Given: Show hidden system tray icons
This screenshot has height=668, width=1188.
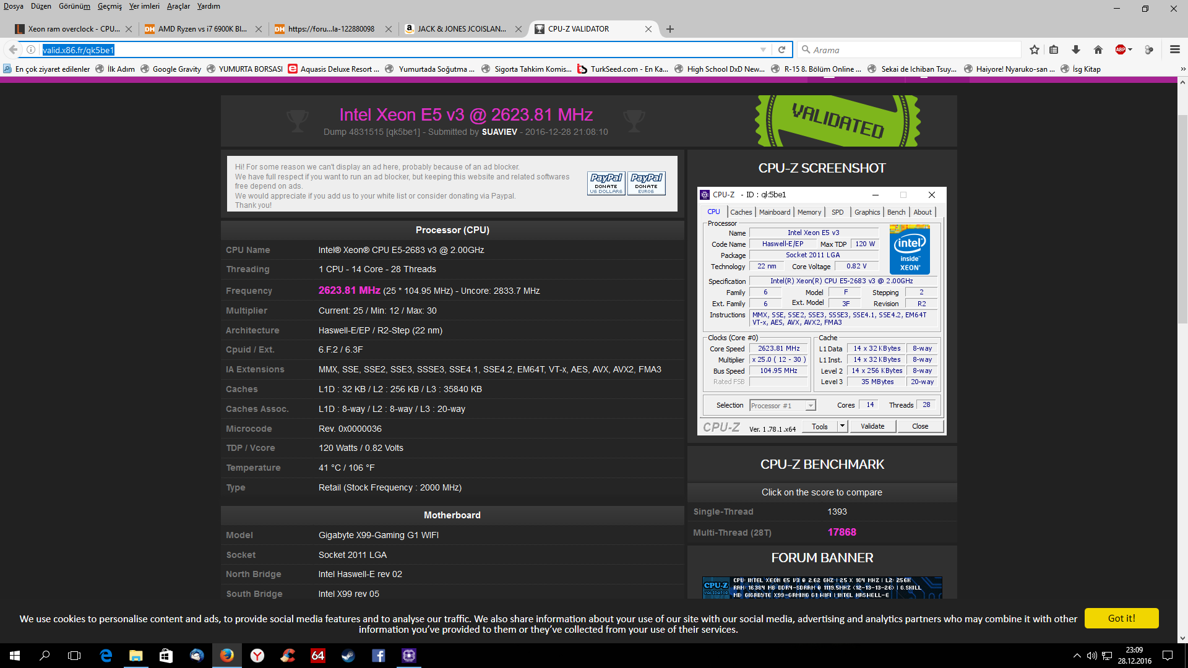Looking at the screenshot, I should pos(1077,656).
